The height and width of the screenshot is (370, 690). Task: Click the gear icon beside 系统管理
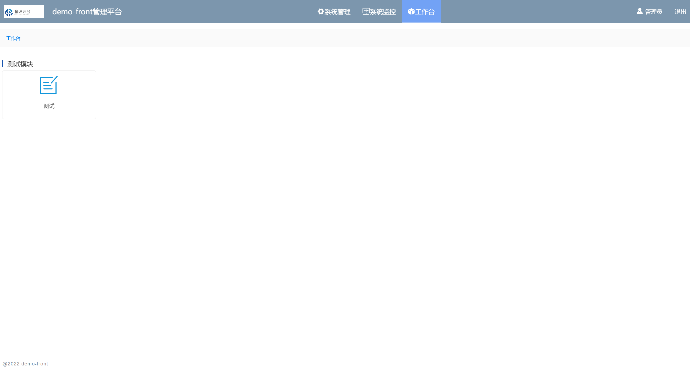pyautogui.click(x=320, y=12)
